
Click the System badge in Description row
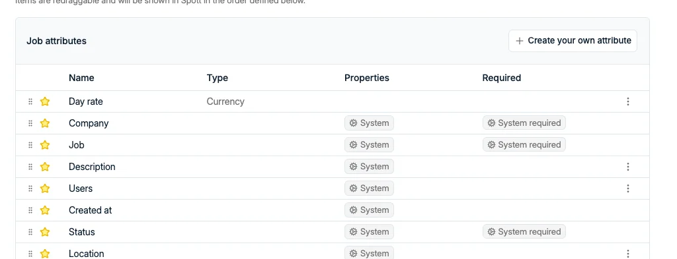tap(369, 167)
